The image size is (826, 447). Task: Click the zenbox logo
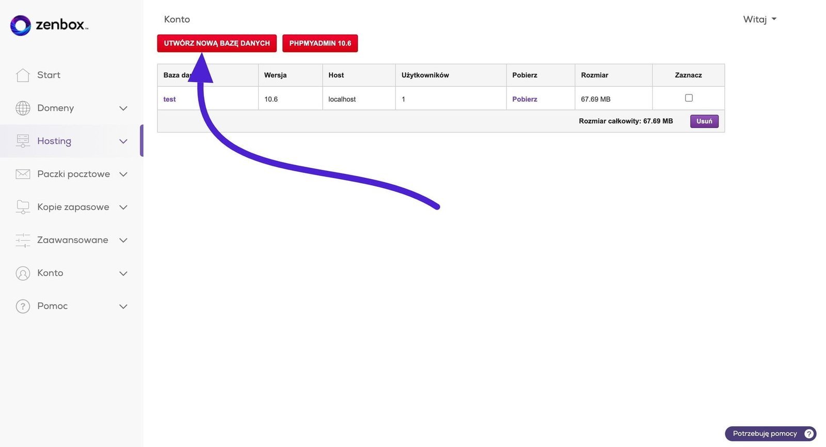49,25
